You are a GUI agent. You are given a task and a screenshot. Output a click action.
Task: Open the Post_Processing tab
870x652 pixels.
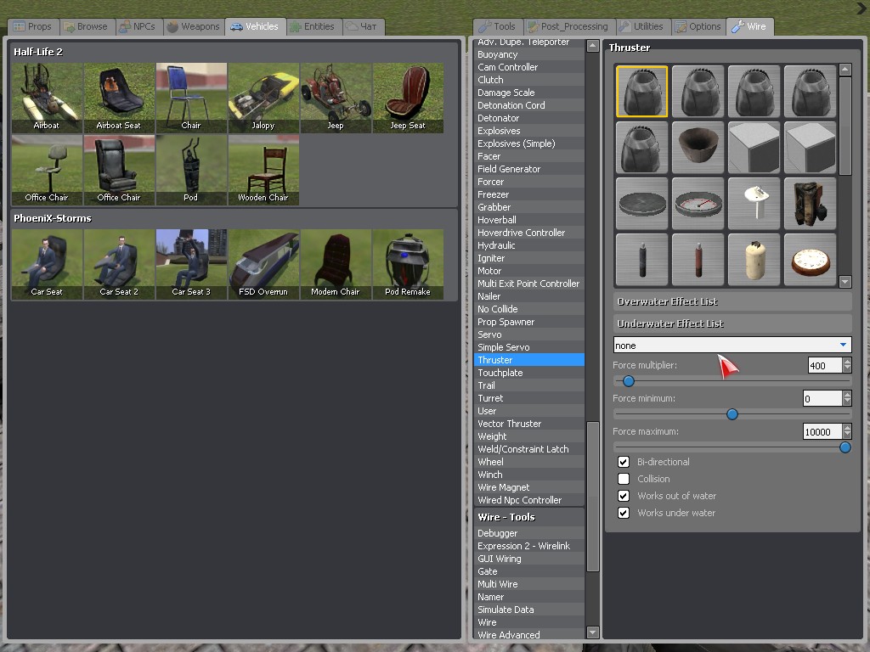[x=568, y=26]
